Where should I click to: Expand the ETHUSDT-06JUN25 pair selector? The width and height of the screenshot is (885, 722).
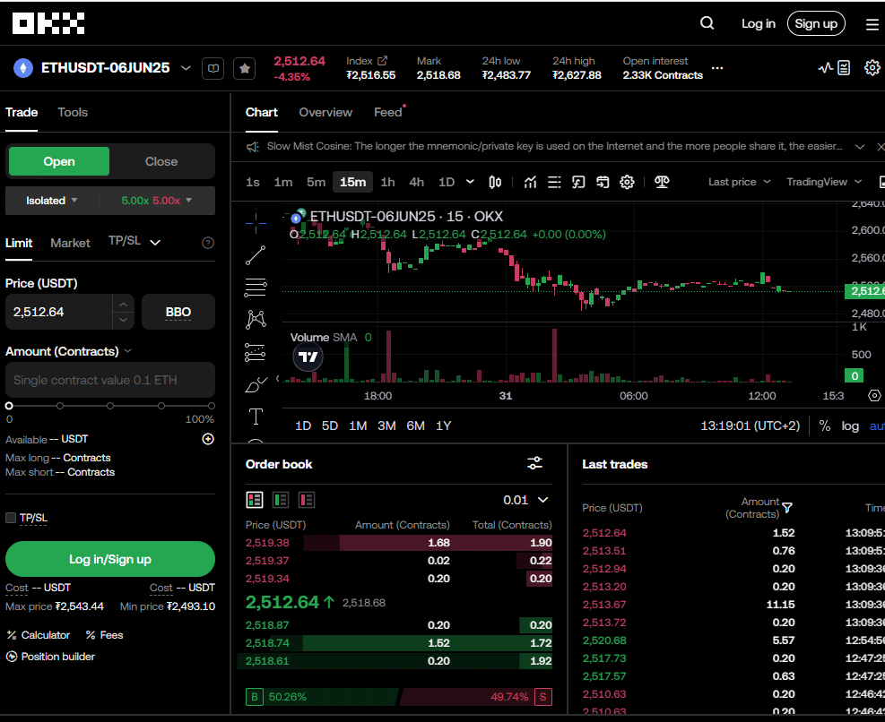click(x=186, y=68)
